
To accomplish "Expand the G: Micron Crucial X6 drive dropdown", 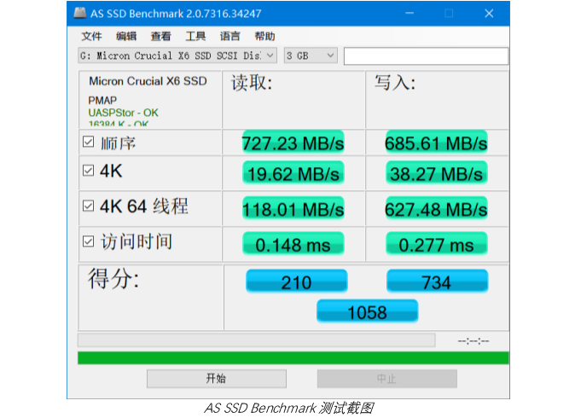I will [x=177, y=55].
